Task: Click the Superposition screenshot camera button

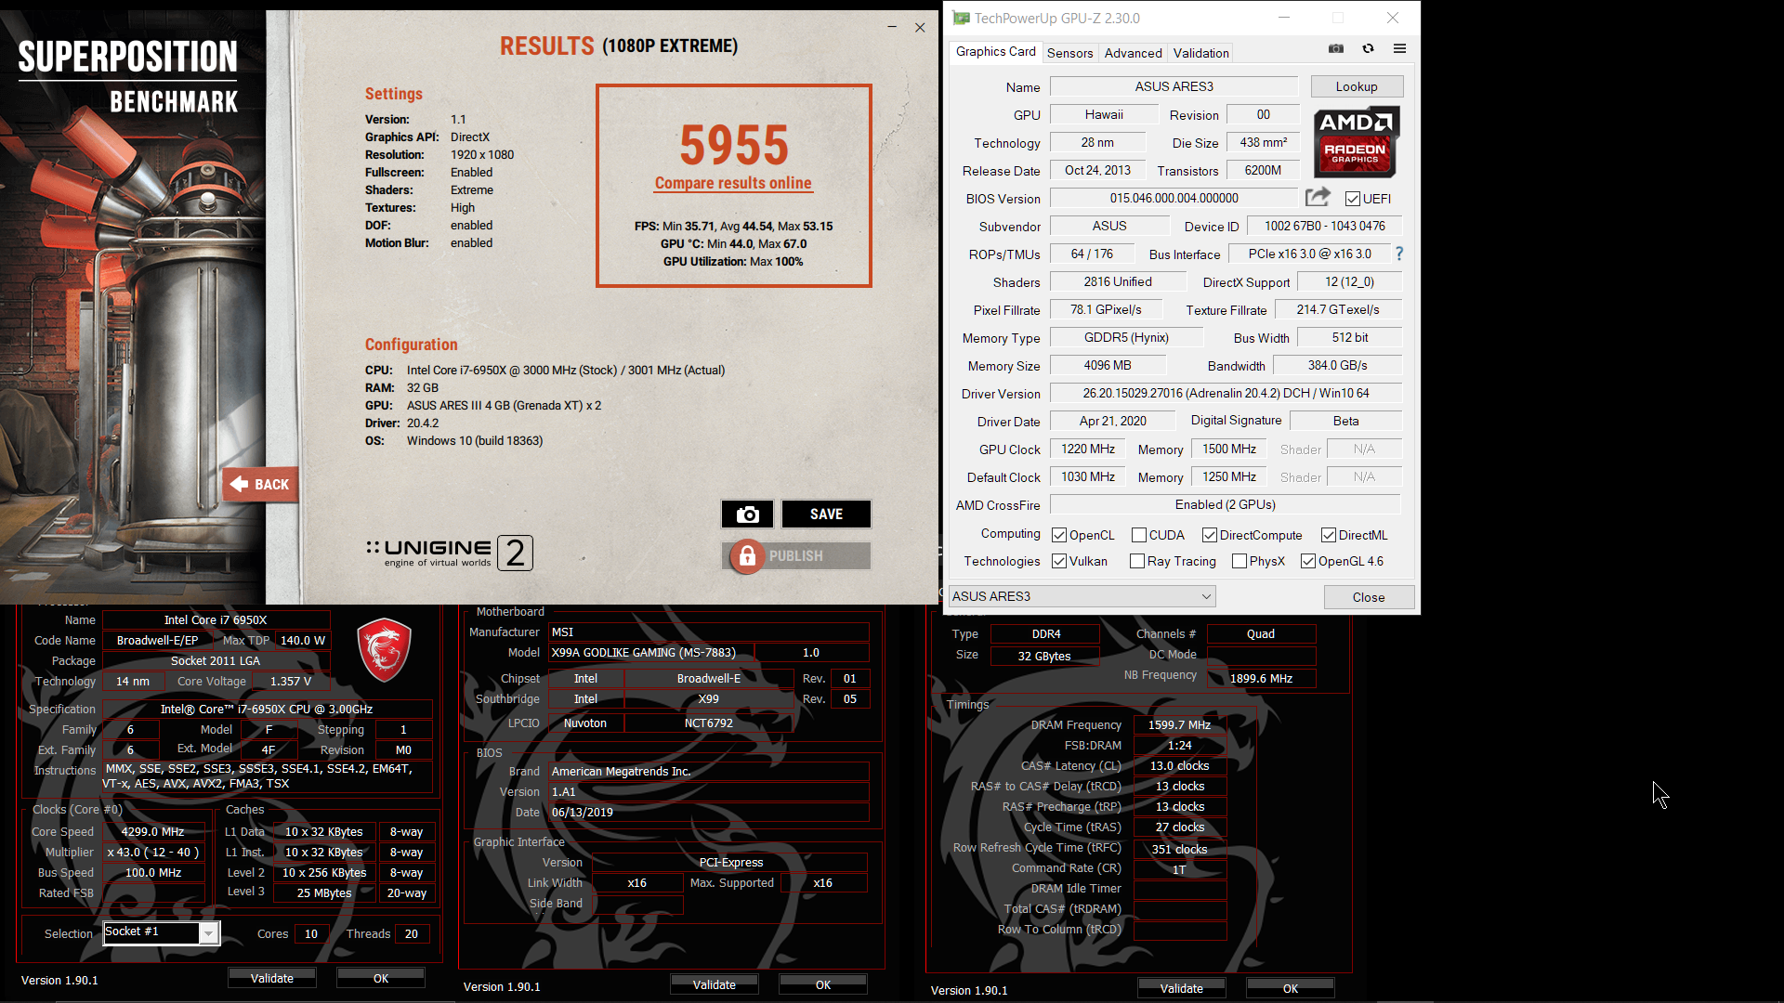Action: [x=747, y=515]
